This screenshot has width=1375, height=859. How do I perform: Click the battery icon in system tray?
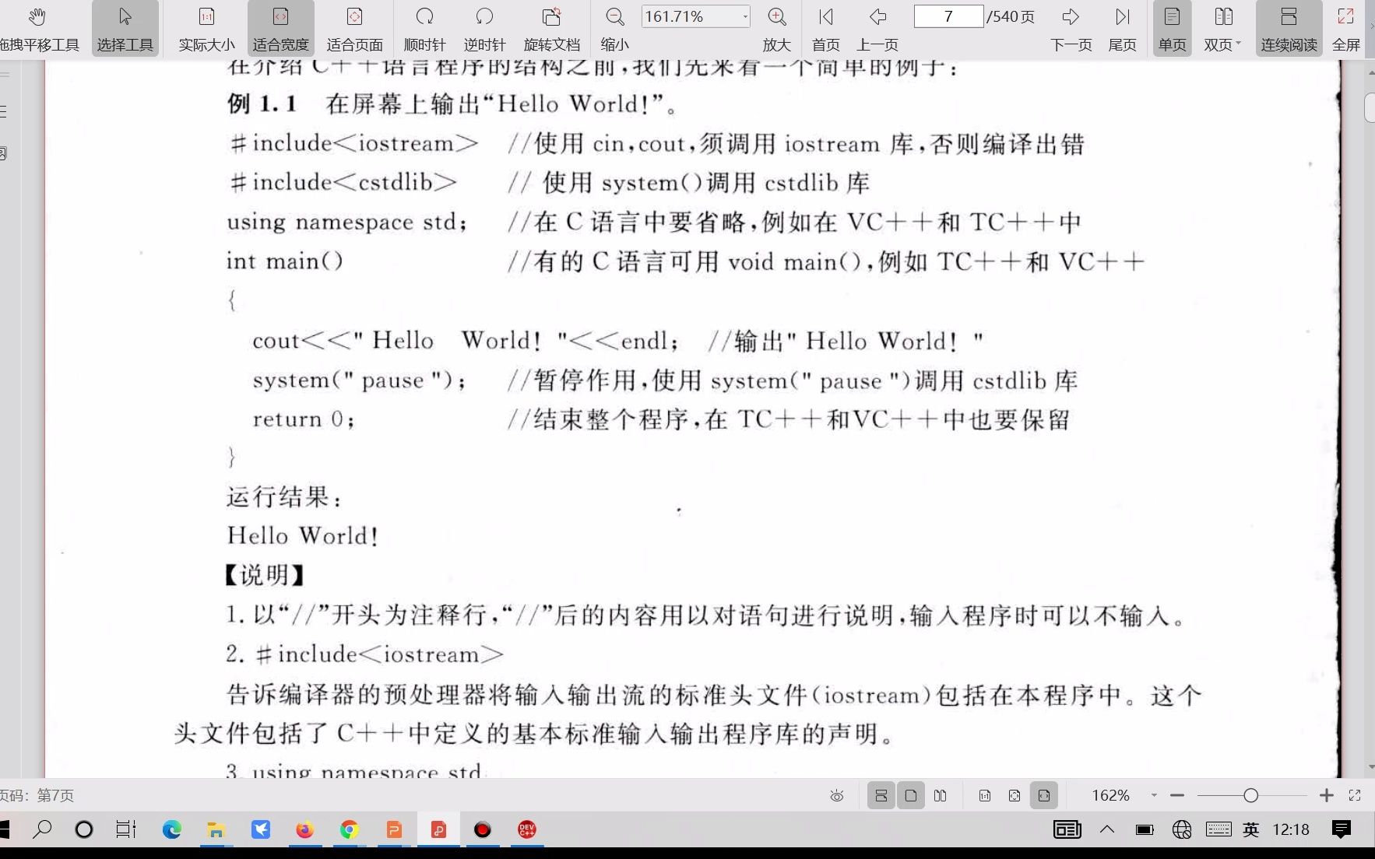(1145, 829)
